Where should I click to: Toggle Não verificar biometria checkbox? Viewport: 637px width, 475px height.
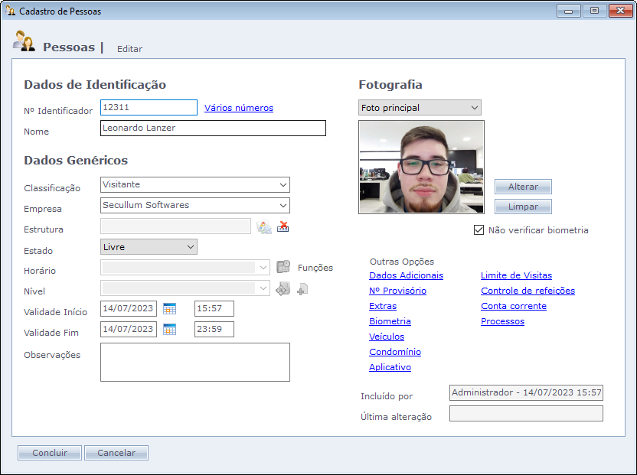tap(479, 230)
